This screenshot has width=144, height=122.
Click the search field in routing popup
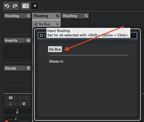pos(87,35)
